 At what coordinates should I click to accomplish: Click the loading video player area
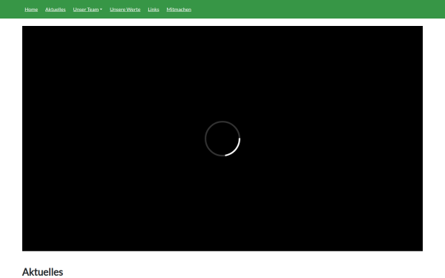pos(222,139)
